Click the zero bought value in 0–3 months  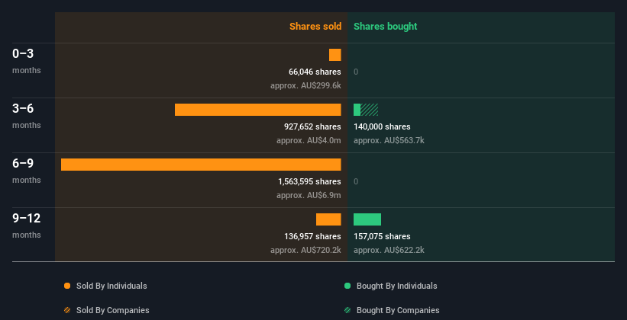pos(356,72)
